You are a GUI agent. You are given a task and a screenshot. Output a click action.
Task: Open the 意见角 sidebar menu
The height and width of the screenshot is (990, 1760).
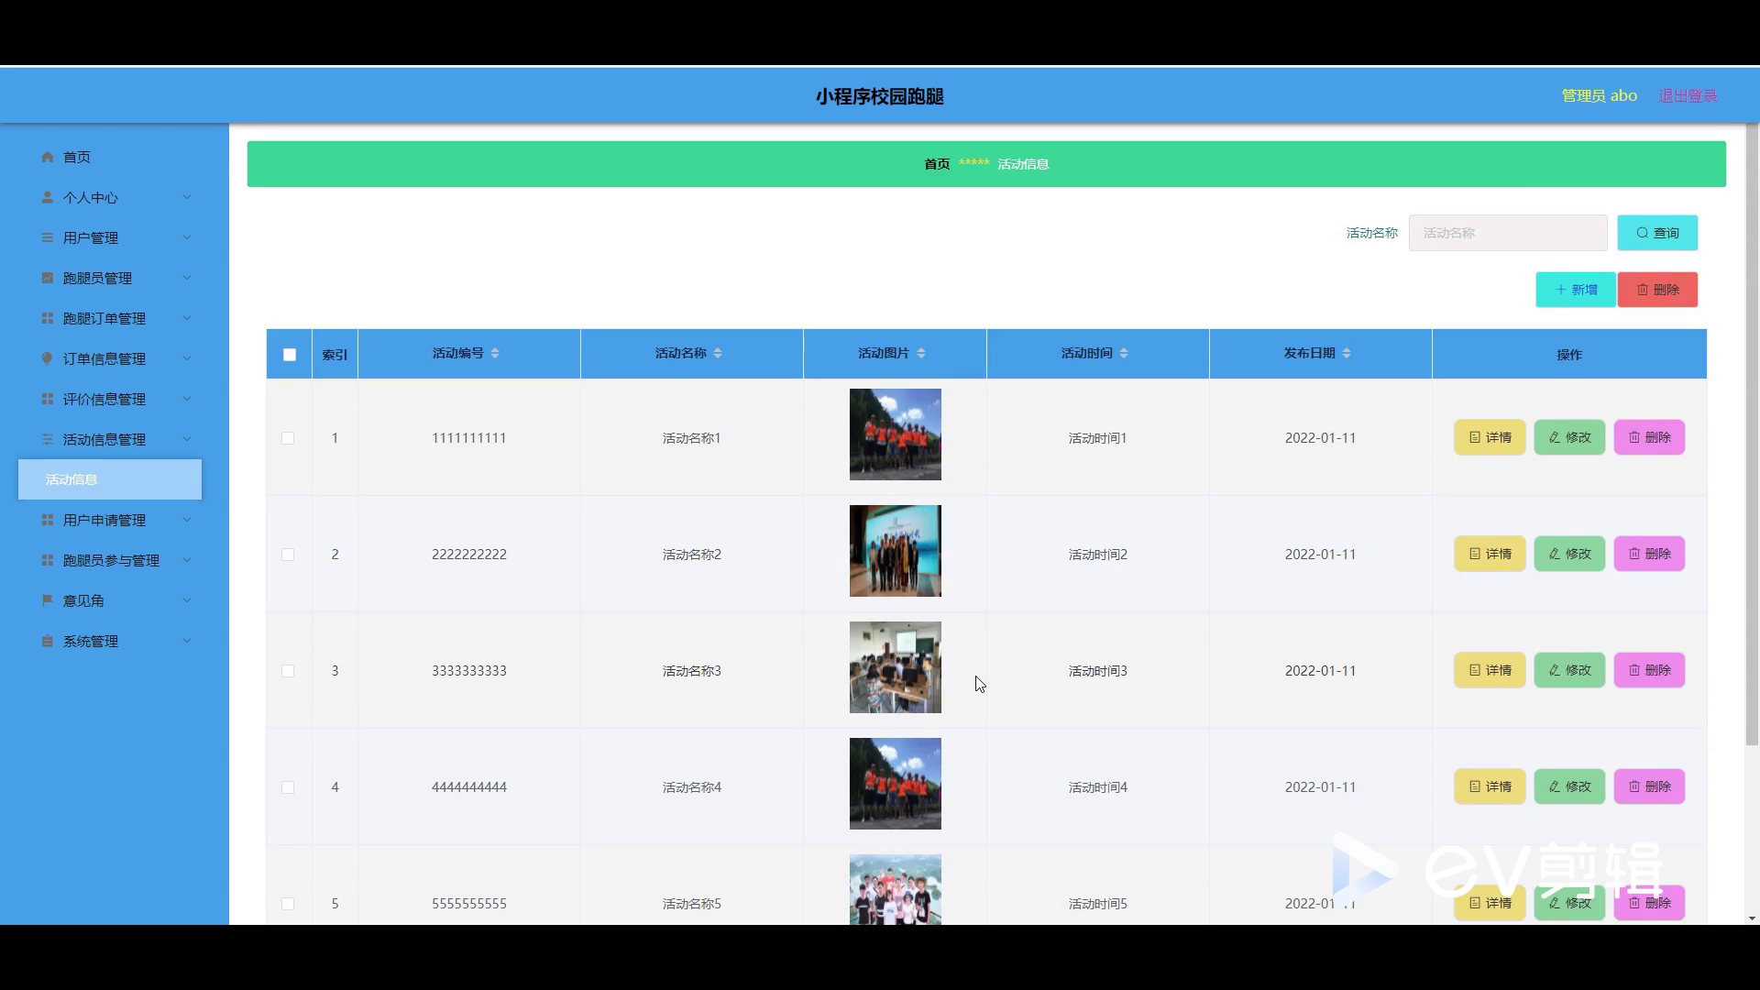(x=110, y=600)
